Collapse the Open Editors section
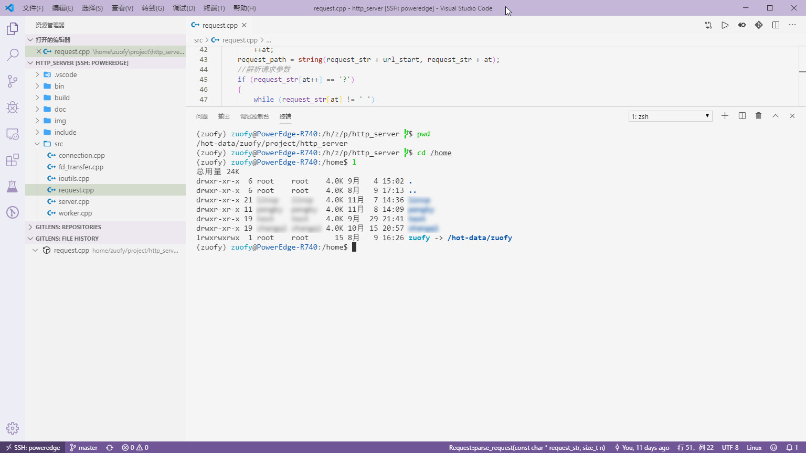 point(105,40)
